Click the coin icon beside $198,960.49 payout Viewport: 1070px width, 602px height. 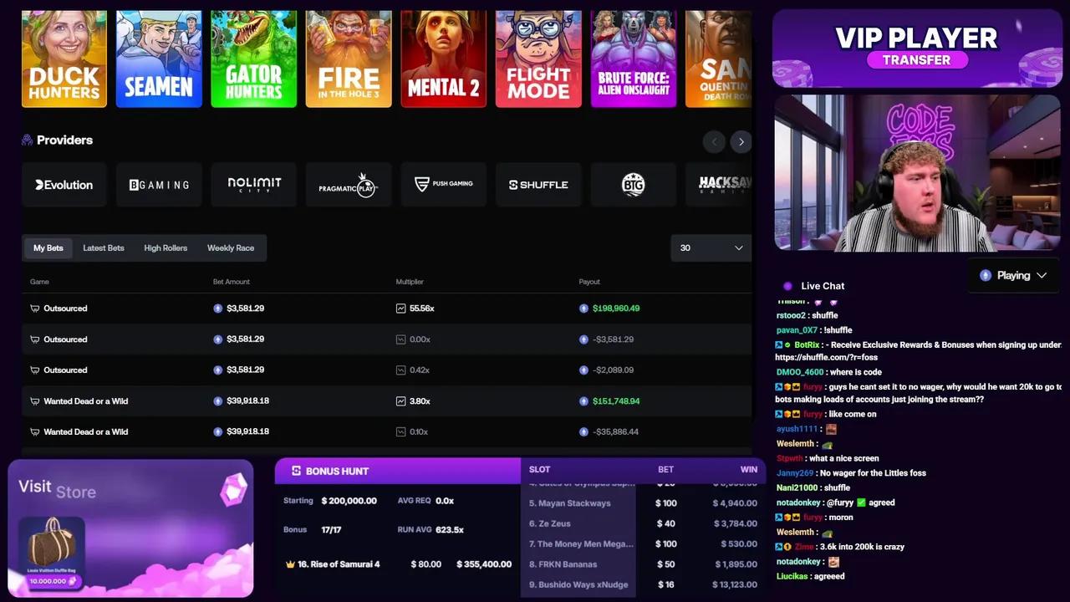pyautogui.click(x=583, y=309)
